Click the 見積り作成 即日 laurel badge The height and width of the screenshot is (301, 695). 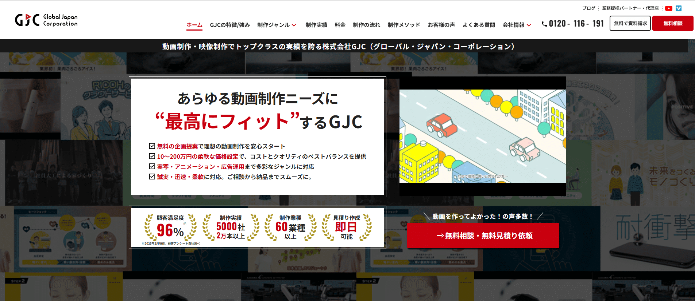pyautogui.click(x=347, y=227)
